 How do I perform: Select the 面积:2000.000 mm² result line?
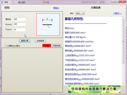pos(75,33)
